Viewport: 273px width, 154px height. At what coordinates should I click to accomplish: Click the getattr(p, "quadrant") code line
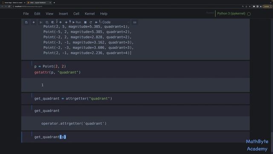tap(58, 72)
